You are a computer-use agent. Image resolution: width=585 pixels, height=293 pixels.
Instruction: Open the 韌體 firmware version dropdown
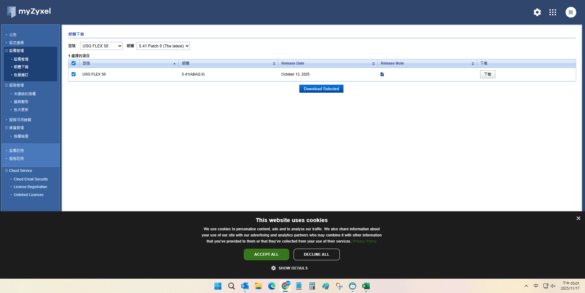(x=163, y=46)
